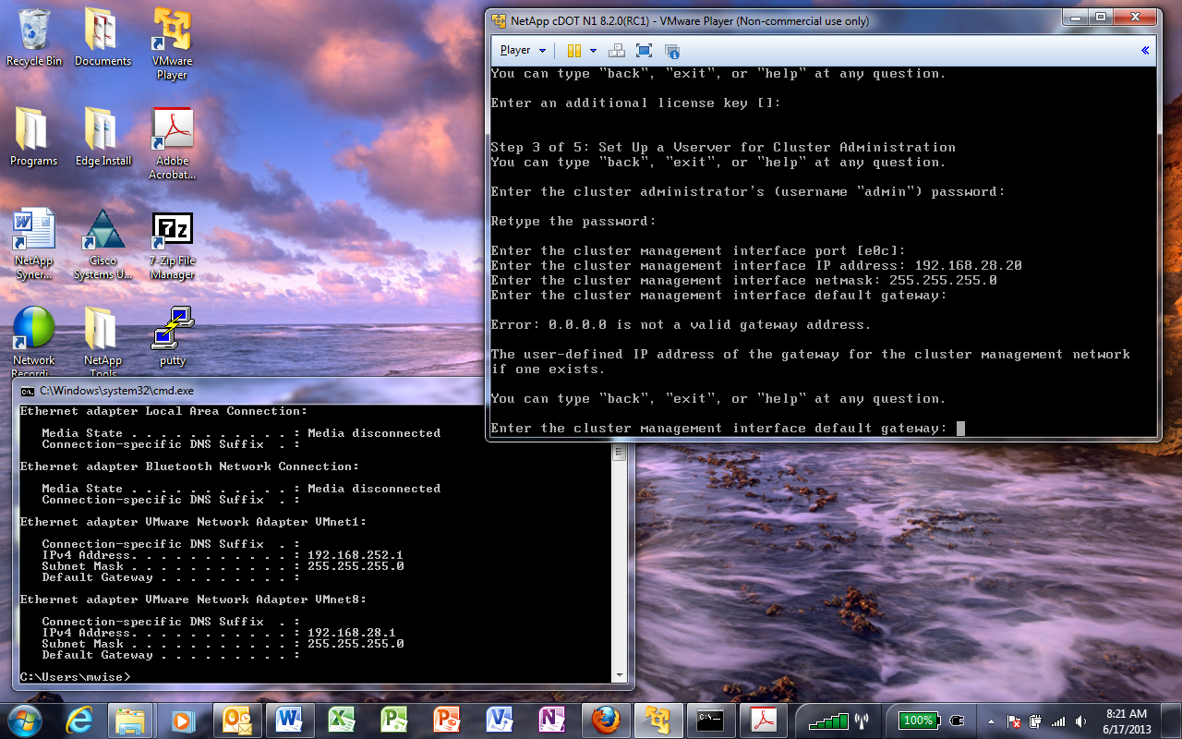Toggle VMware Unity mode icon

tap(671, 51)
